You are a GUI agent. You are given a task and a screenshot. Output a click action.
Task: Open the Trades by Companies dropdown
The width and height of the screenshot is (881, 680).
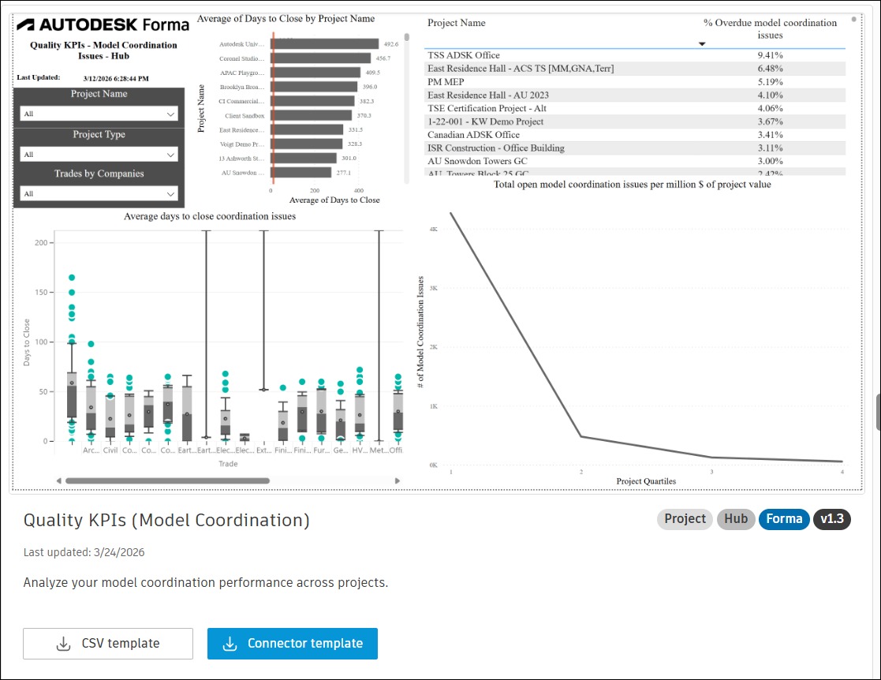99,193
